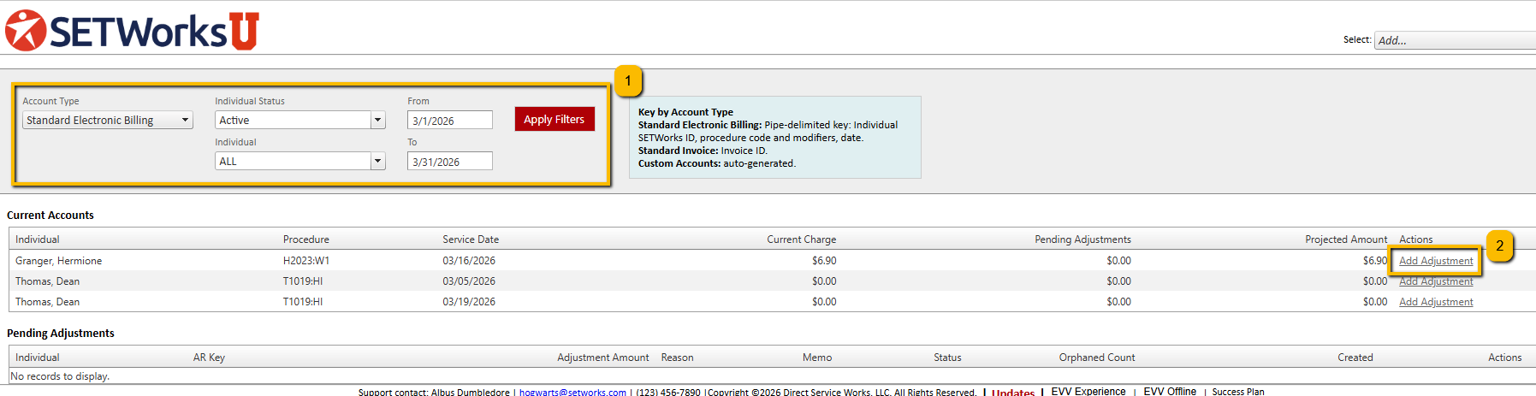Open the EVV Offline footer link
The height and width of the screenshot is (396, 1536).
(1169, 391)
